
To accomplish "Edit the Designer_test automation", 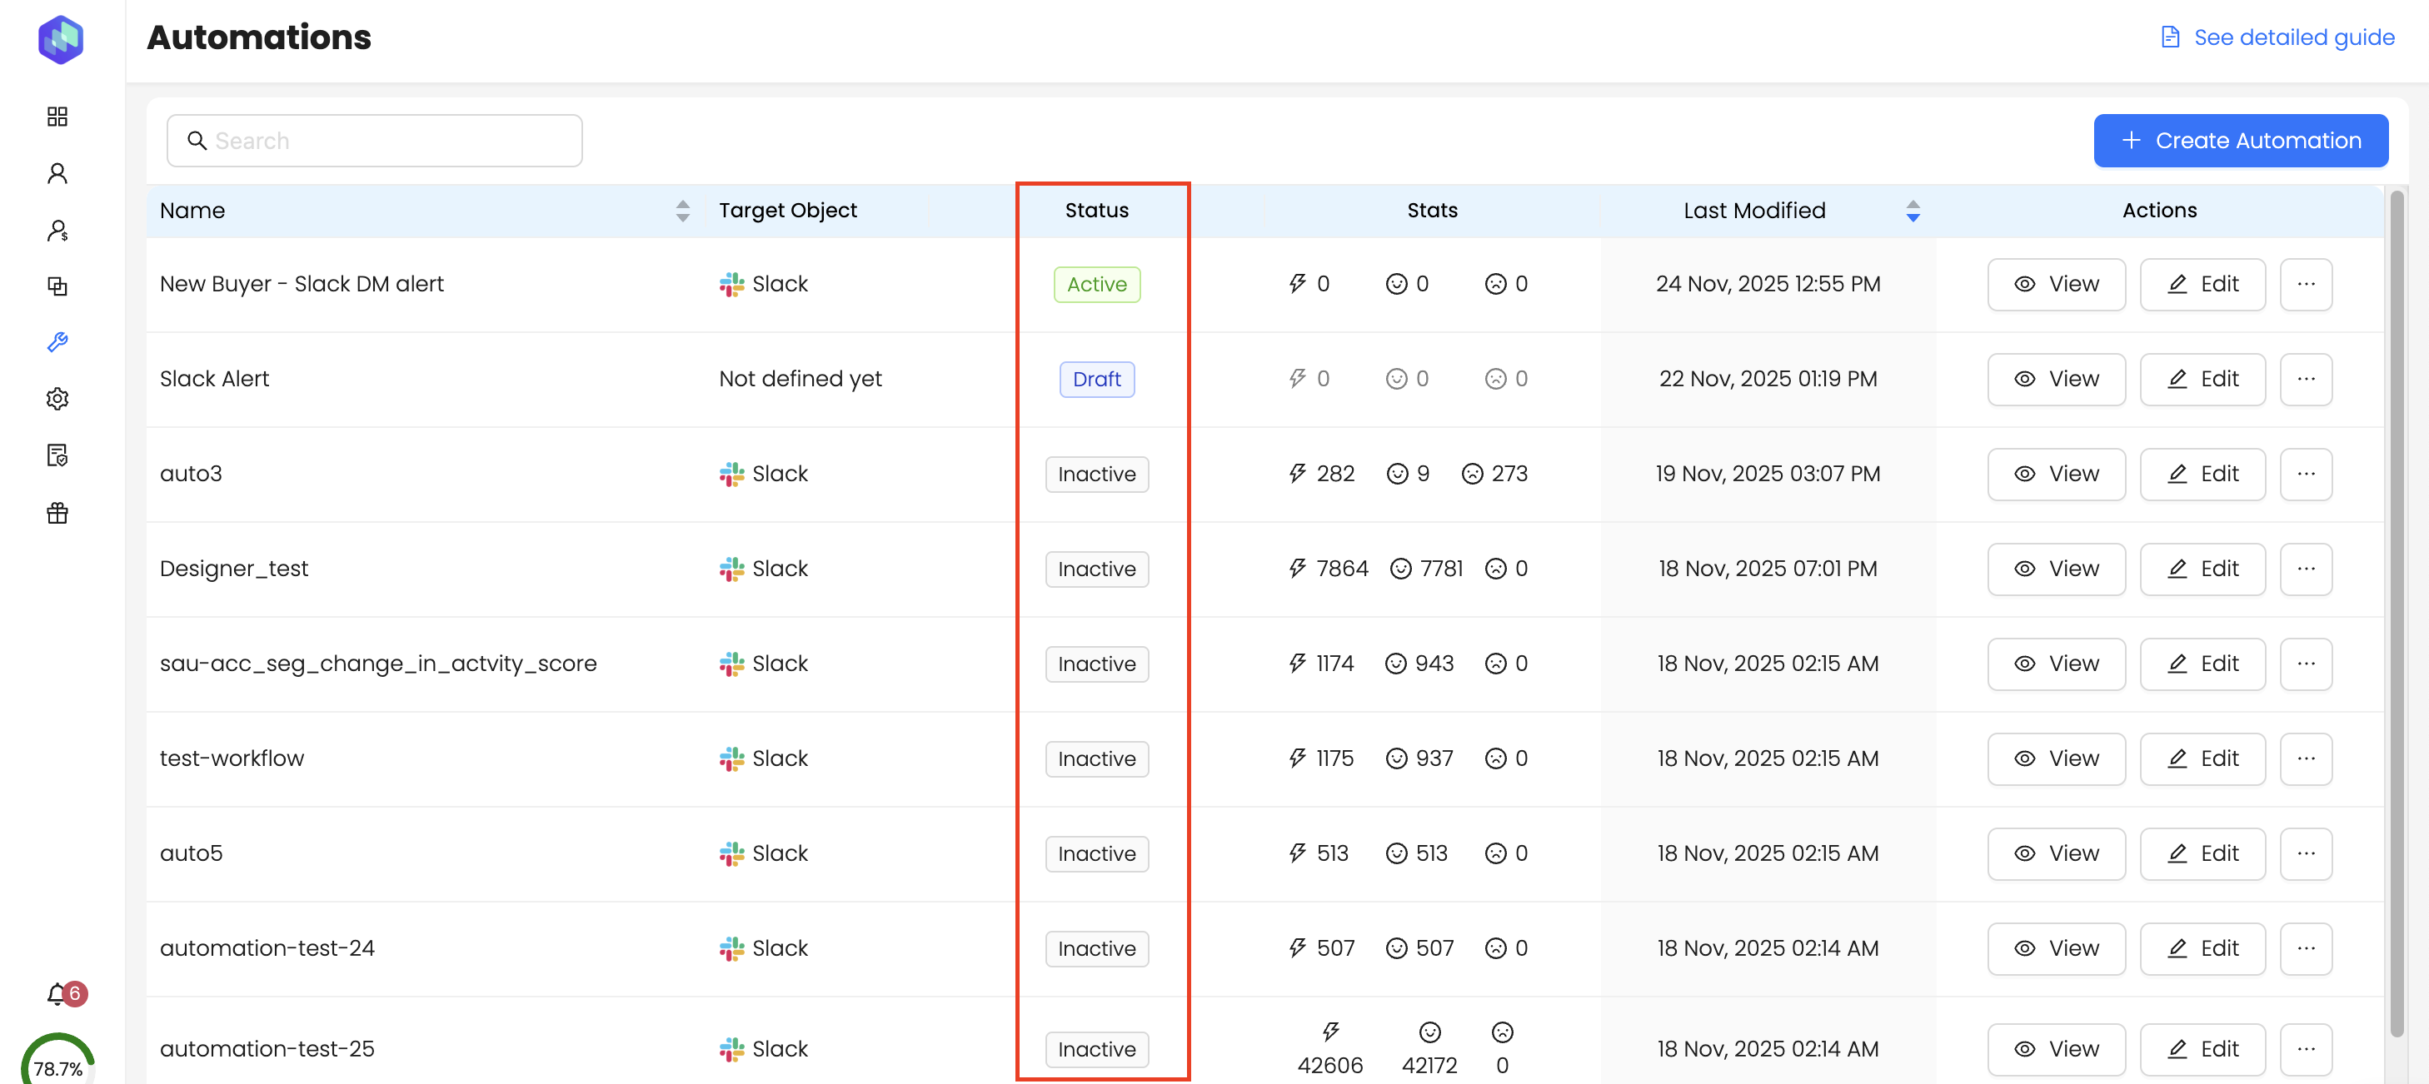I will 2201,569.
